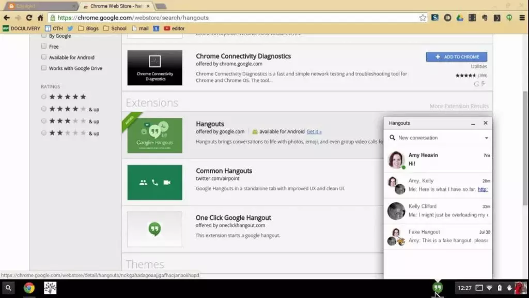This screenshot has height=298, width=529.
Task: Check the Free filter checkbox
Action: point(44,46)
